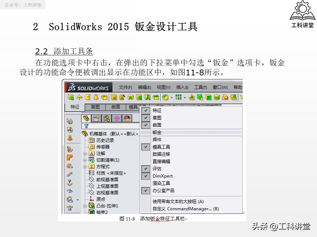The height and width of the screenshot is (237, 317).
Task: Open the FeatureManager design tree tab
Action: click(x=86, y=118)
